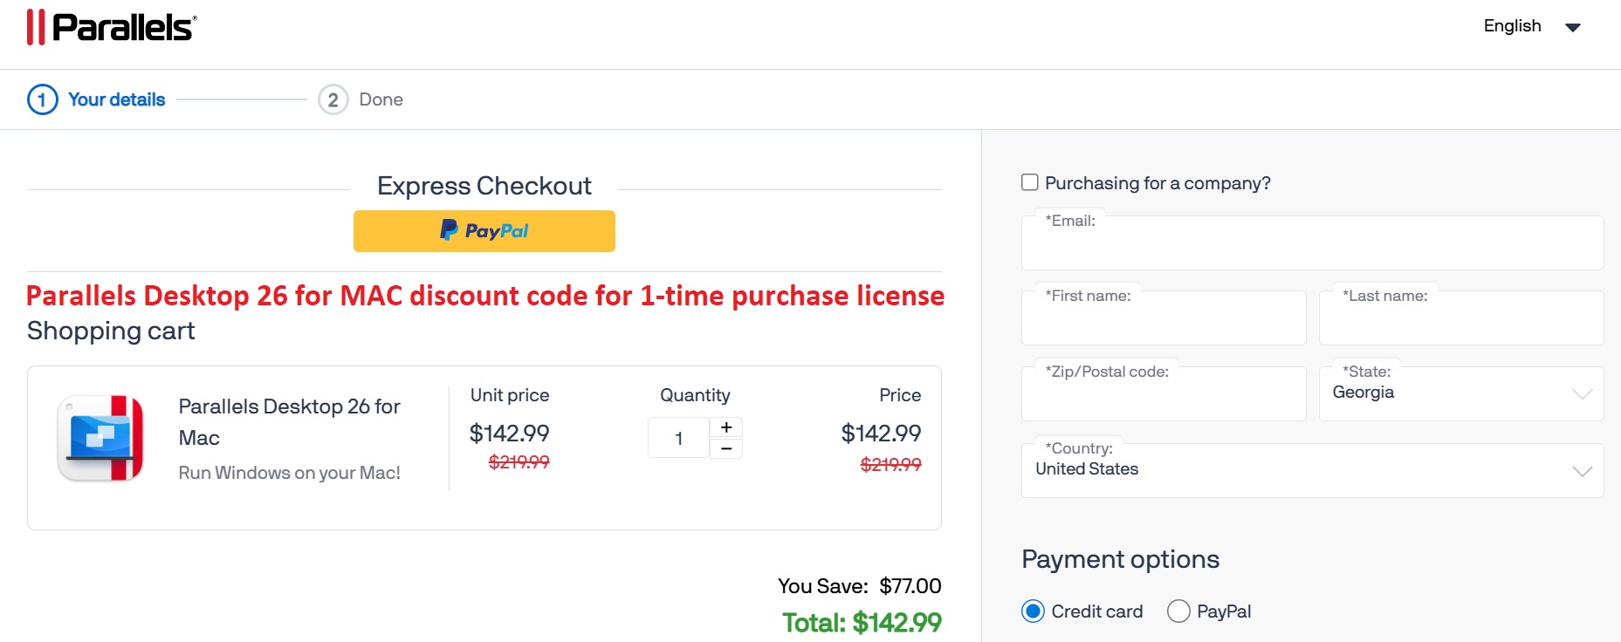Image resolution: width=1621 pixels, height=642 pixels.
Task: Click the First name input field
Action: click(x=1164, y=323)
